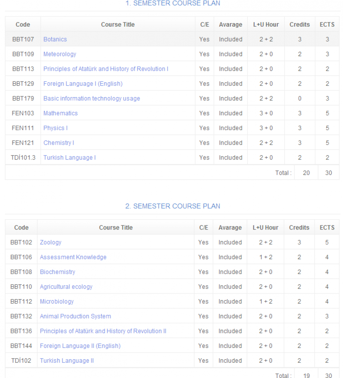Viewport: 343px width, 378px height.
Task: Open Principles of Atatürk and History of Revolution I
Action: [106, 69]
